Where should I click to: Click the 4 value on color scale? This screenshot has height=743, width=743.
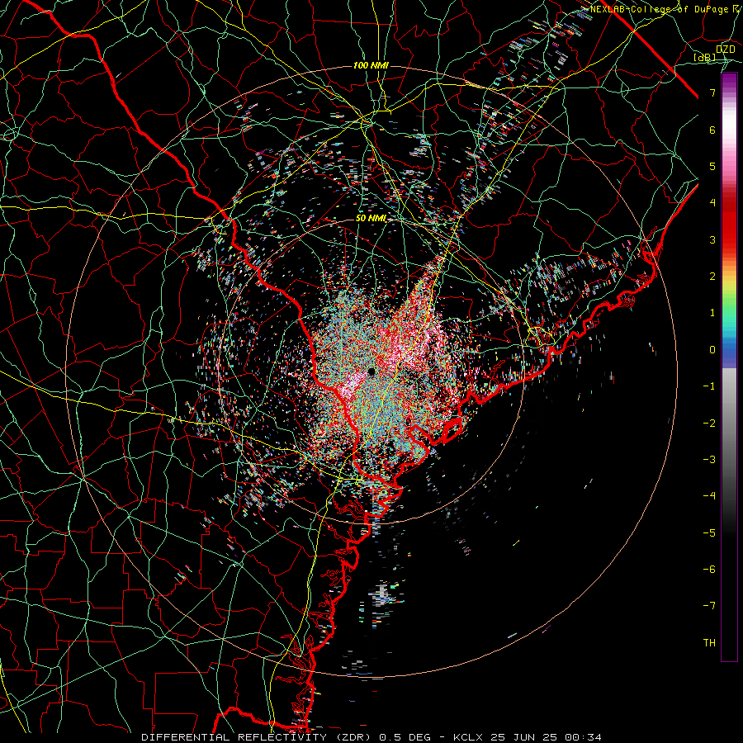point(712,203)
